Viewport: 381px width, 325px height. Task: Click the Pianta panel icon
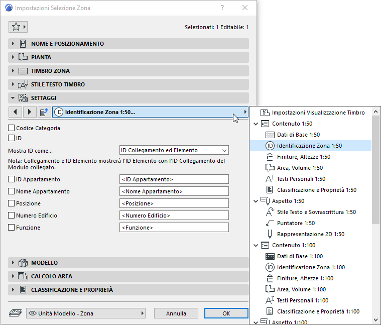pos(23,57)
